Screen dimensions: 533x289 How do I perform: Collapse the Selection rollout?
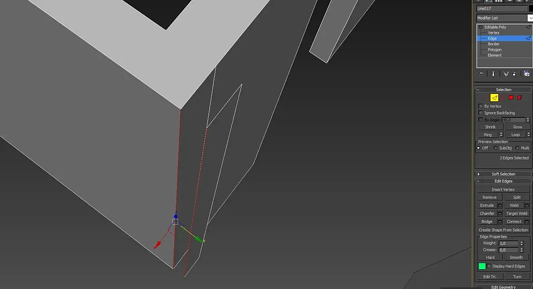(x=504, y=90)
